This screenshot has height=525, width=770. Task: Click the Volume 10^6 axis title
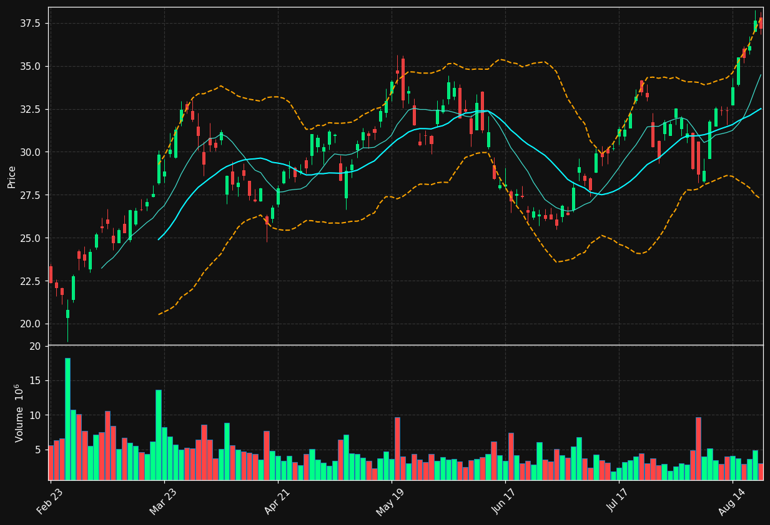(18, 413)
